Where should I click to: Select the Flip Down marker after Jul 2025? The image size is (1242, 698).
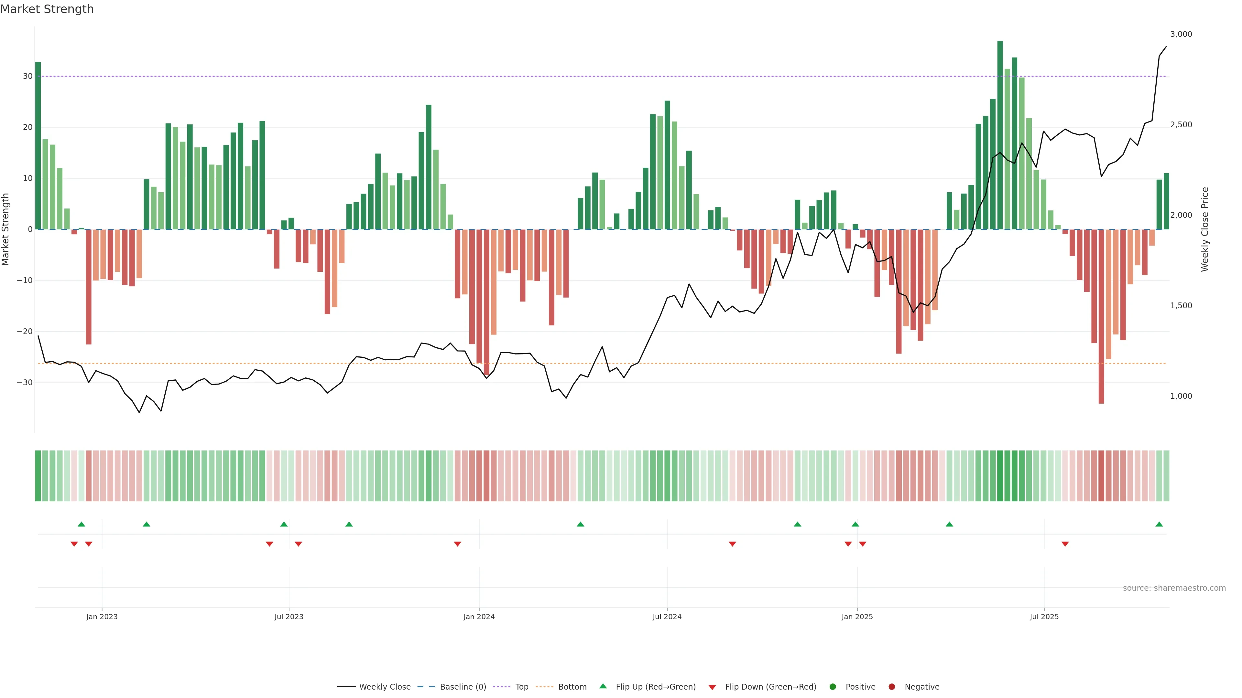(x=1065, y=544)
